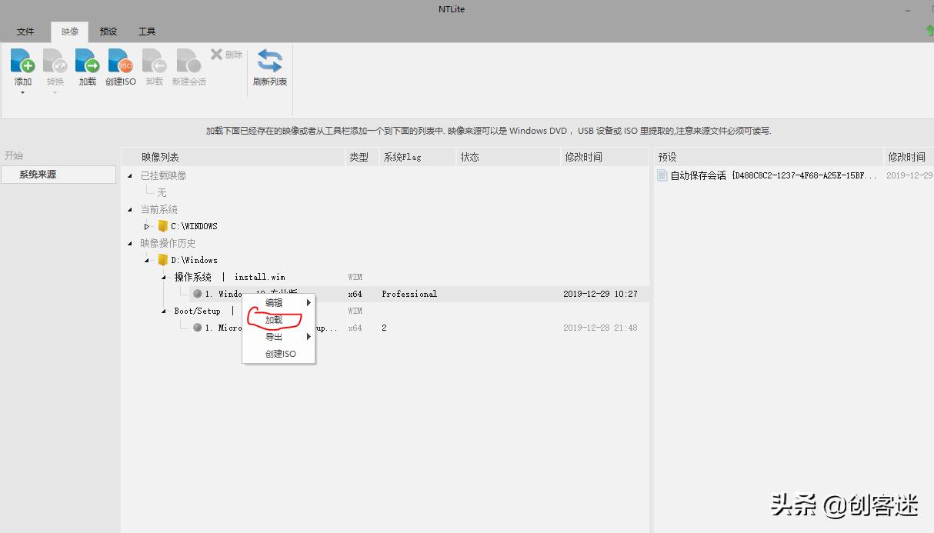The width and height of the screenshot is (934, 533).
Task: Select 导出 in the context menu
Action: (275, 337)
